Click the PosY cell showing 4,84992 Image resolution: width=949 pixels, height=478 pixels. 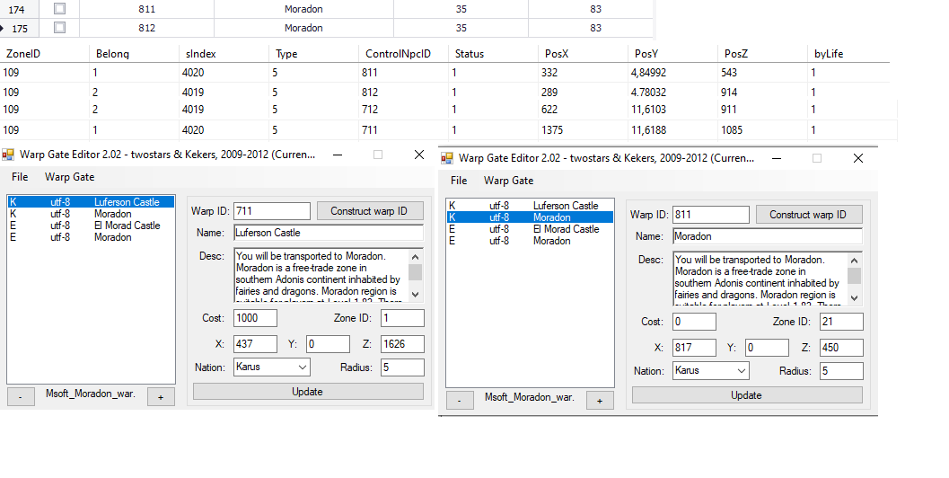(672, 73)
